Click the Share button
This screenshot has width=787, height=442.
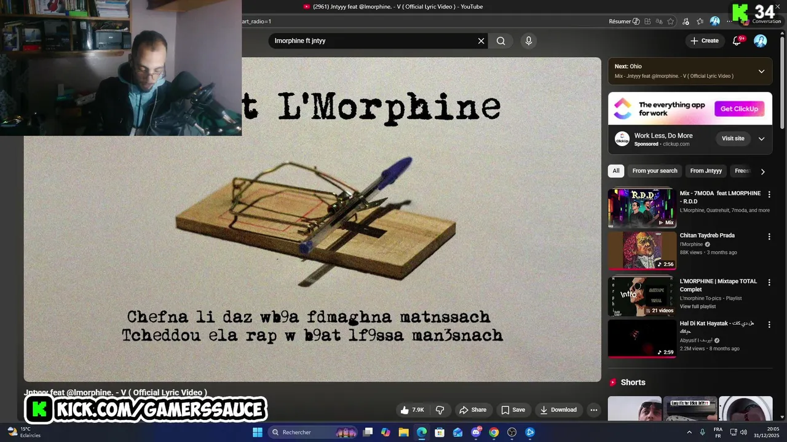click(473, 410)
